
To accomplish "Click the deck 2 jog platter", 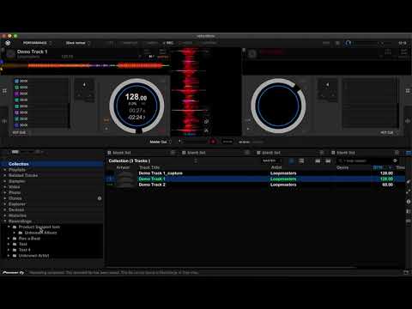I will (x=278, y=106).
